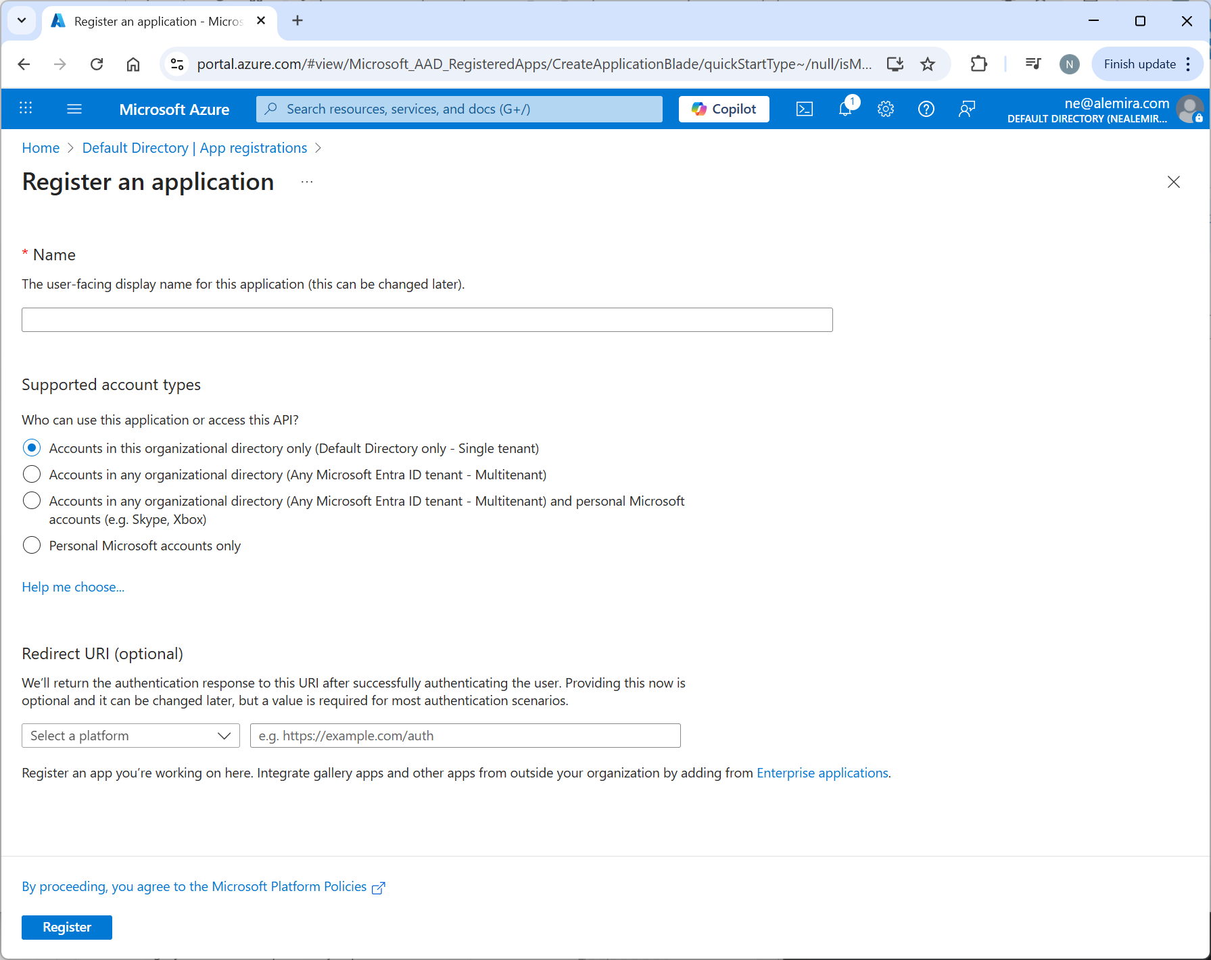Select Multitenant organizational directory accounts option

(32, 475)
